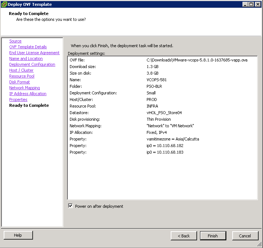This screenshot has height=248, width=263.
Task: Click the Finish button
Action: point(213,236)
